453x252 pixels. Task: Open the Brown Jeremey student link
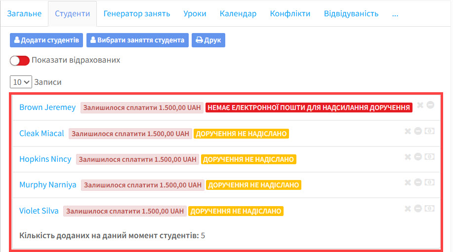coord(47,107)
